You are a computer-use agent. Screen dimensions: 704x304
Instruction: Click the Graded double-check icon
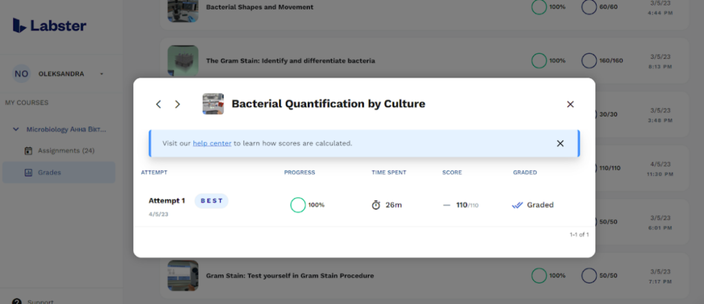(x=518, y=204)
